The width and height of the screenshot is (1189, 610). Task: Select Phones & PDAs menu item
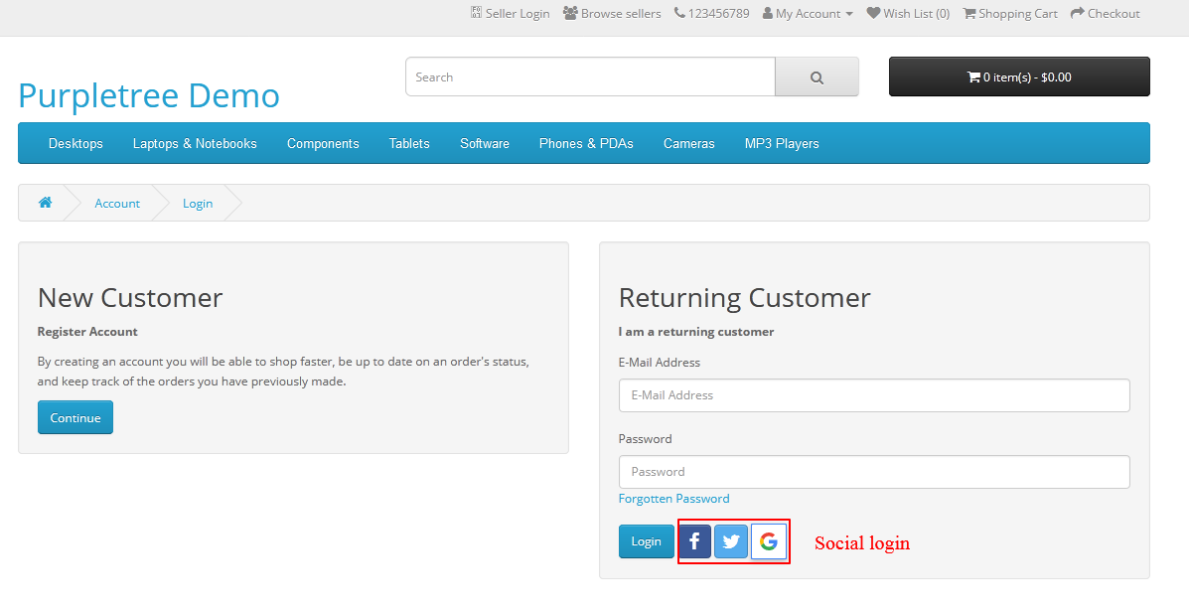point(586,143)
